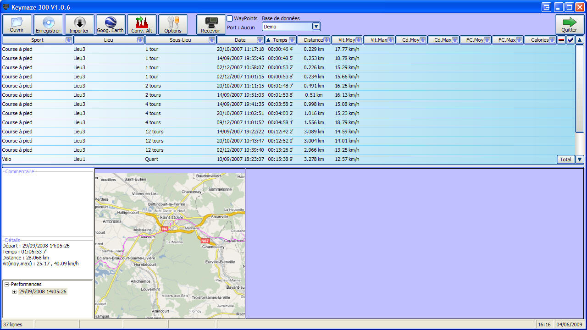Select the 29/09/2008 14:05:26 tree entry
The width and height of the screenshot is (587, 330).
[x=43, y=291]
